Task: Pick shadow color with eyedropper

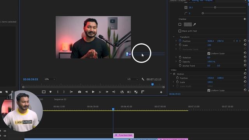Action: point(195,24)
